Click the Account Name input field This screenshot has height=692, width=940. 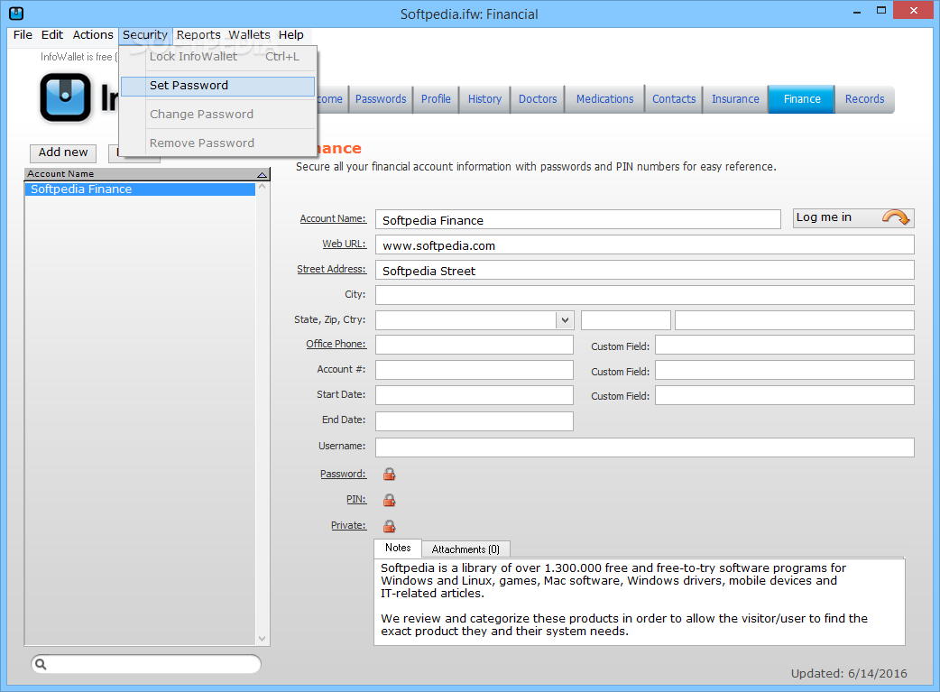578,219
